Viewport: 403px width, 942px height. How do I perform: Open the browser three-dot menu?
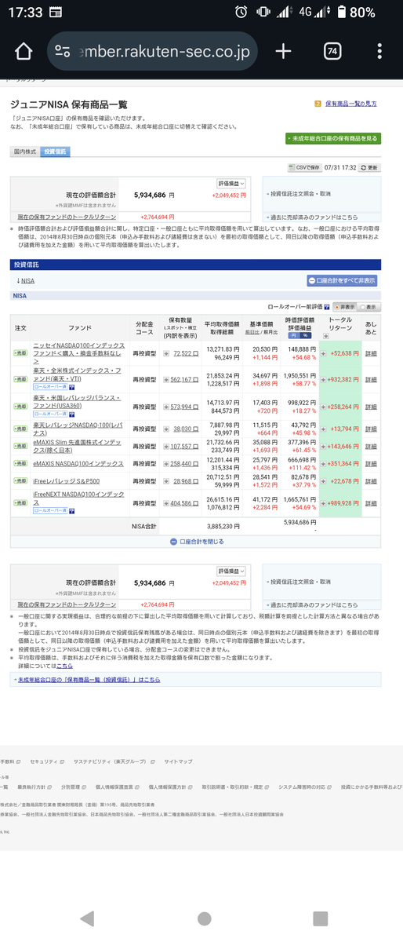[x=379, y=52]
